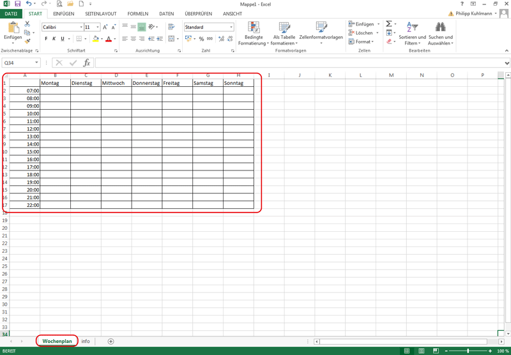Open the Calibri font name dropdown
This screenshot has width=511, height=355.
coord(81,27)
